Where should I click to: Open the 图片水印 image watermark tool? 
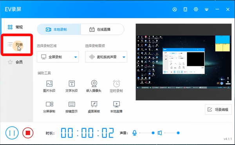(49, 86)
